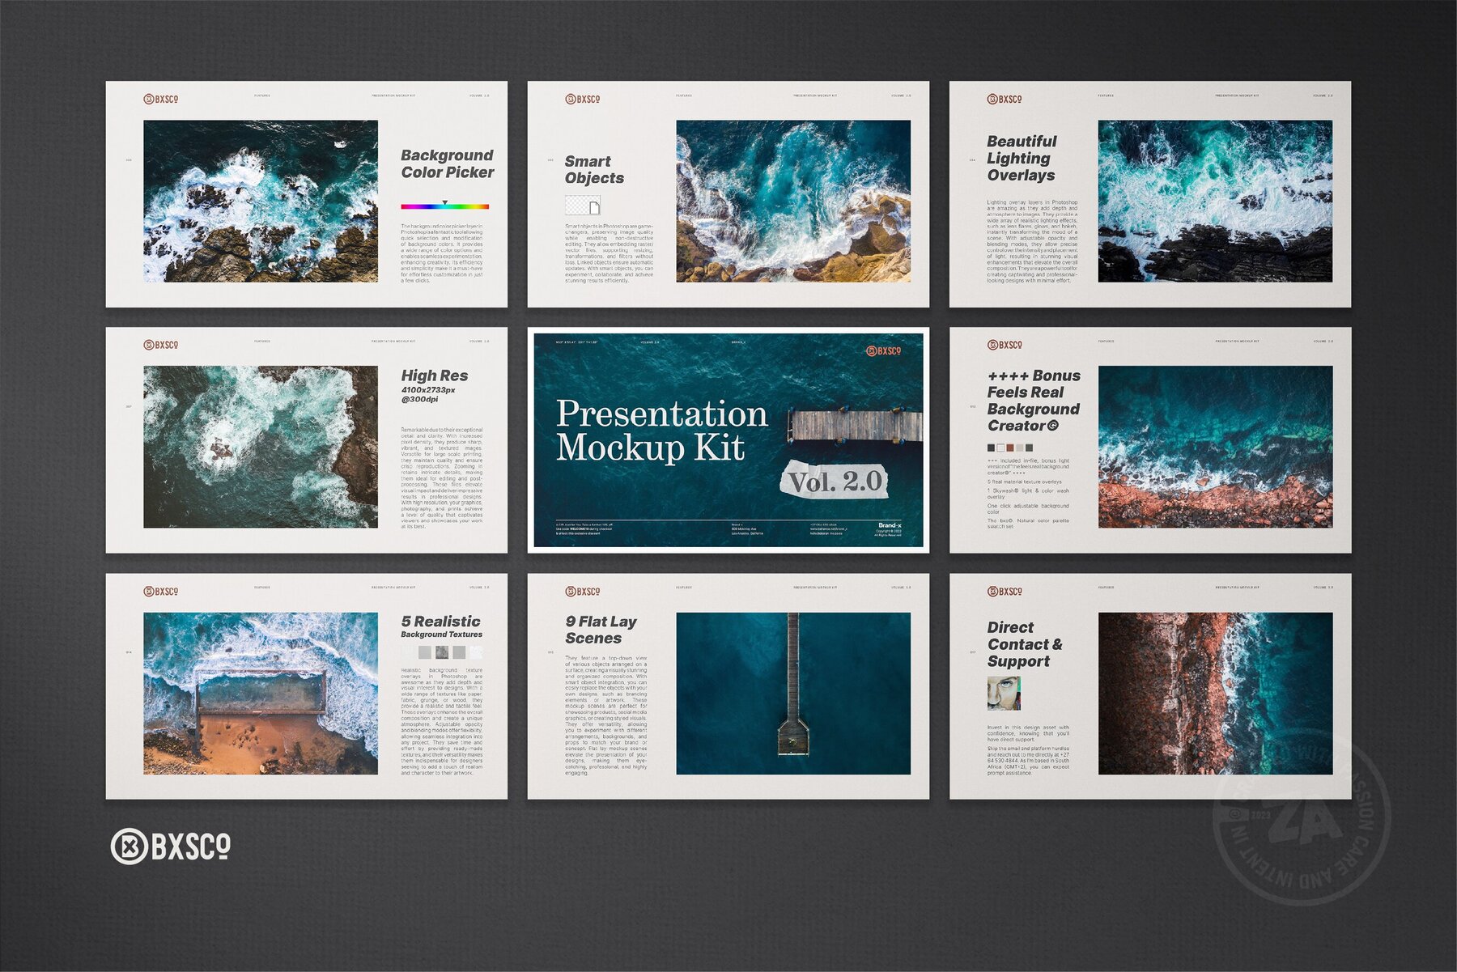The image size is (1457, 972).
Task: Open the FEATURES header label on Smart Objects slide
Action: pos(684,96)
